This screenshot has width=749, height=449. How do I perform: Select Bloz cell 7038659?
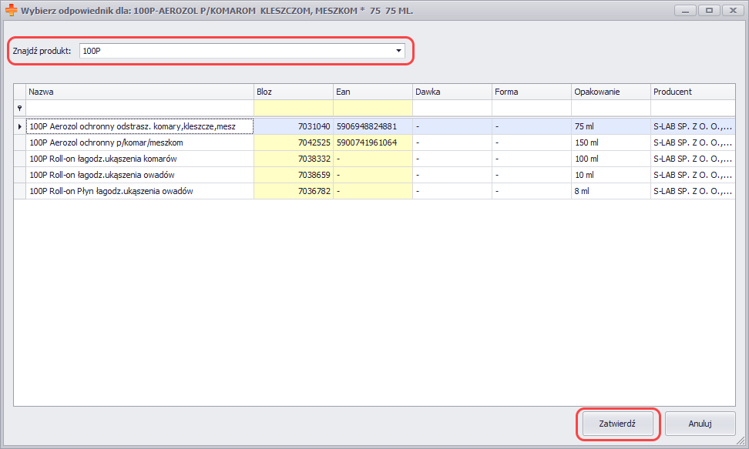293,175
